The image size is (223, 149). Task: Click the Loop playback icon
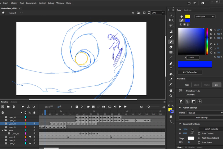(110, 107)
